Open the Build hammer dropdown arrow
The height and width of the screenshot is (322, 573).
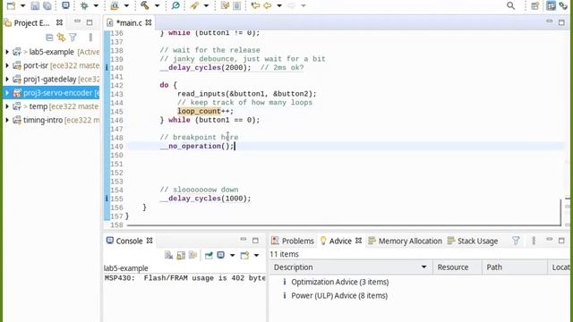click(x=158, y=6)
